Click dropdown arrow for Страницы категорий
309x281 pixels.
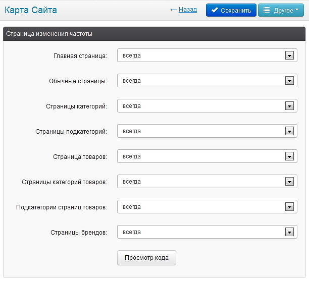pyautogui.click(x=289, y=106)
